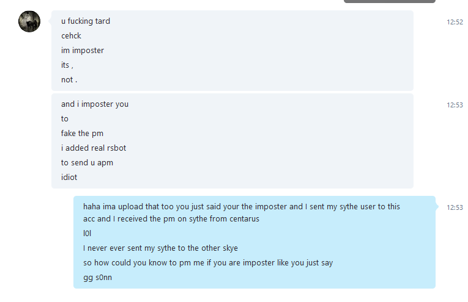Viewport: 468px width, 302px height.
Task: Click the 'not .' message line
Action: coord(69,79)
